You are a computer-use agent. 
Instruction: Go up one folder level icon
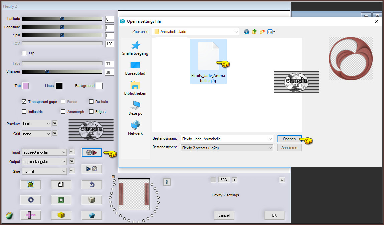pyautogui.click(x=254, y=32)
